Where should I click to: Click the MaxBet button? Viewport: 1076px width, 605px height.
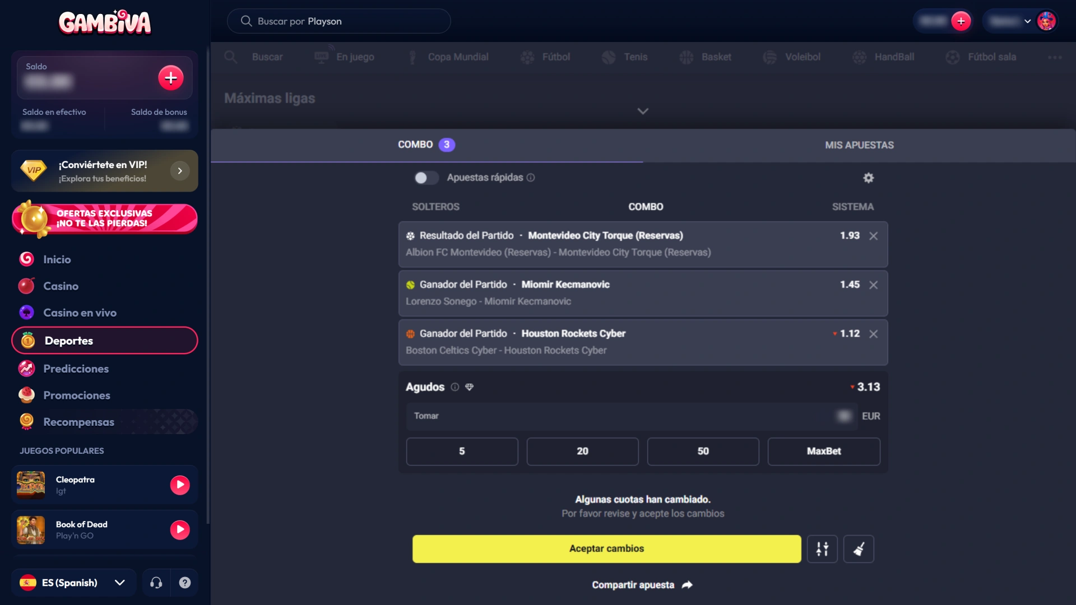click(x=823, y=452)
